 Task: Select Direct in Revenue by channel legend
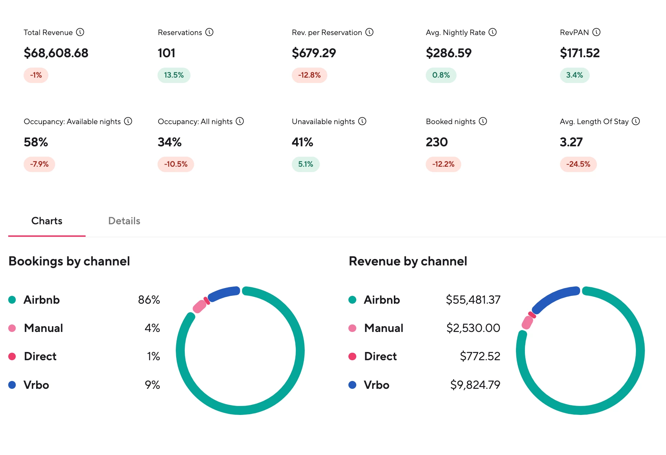(380, 356)
